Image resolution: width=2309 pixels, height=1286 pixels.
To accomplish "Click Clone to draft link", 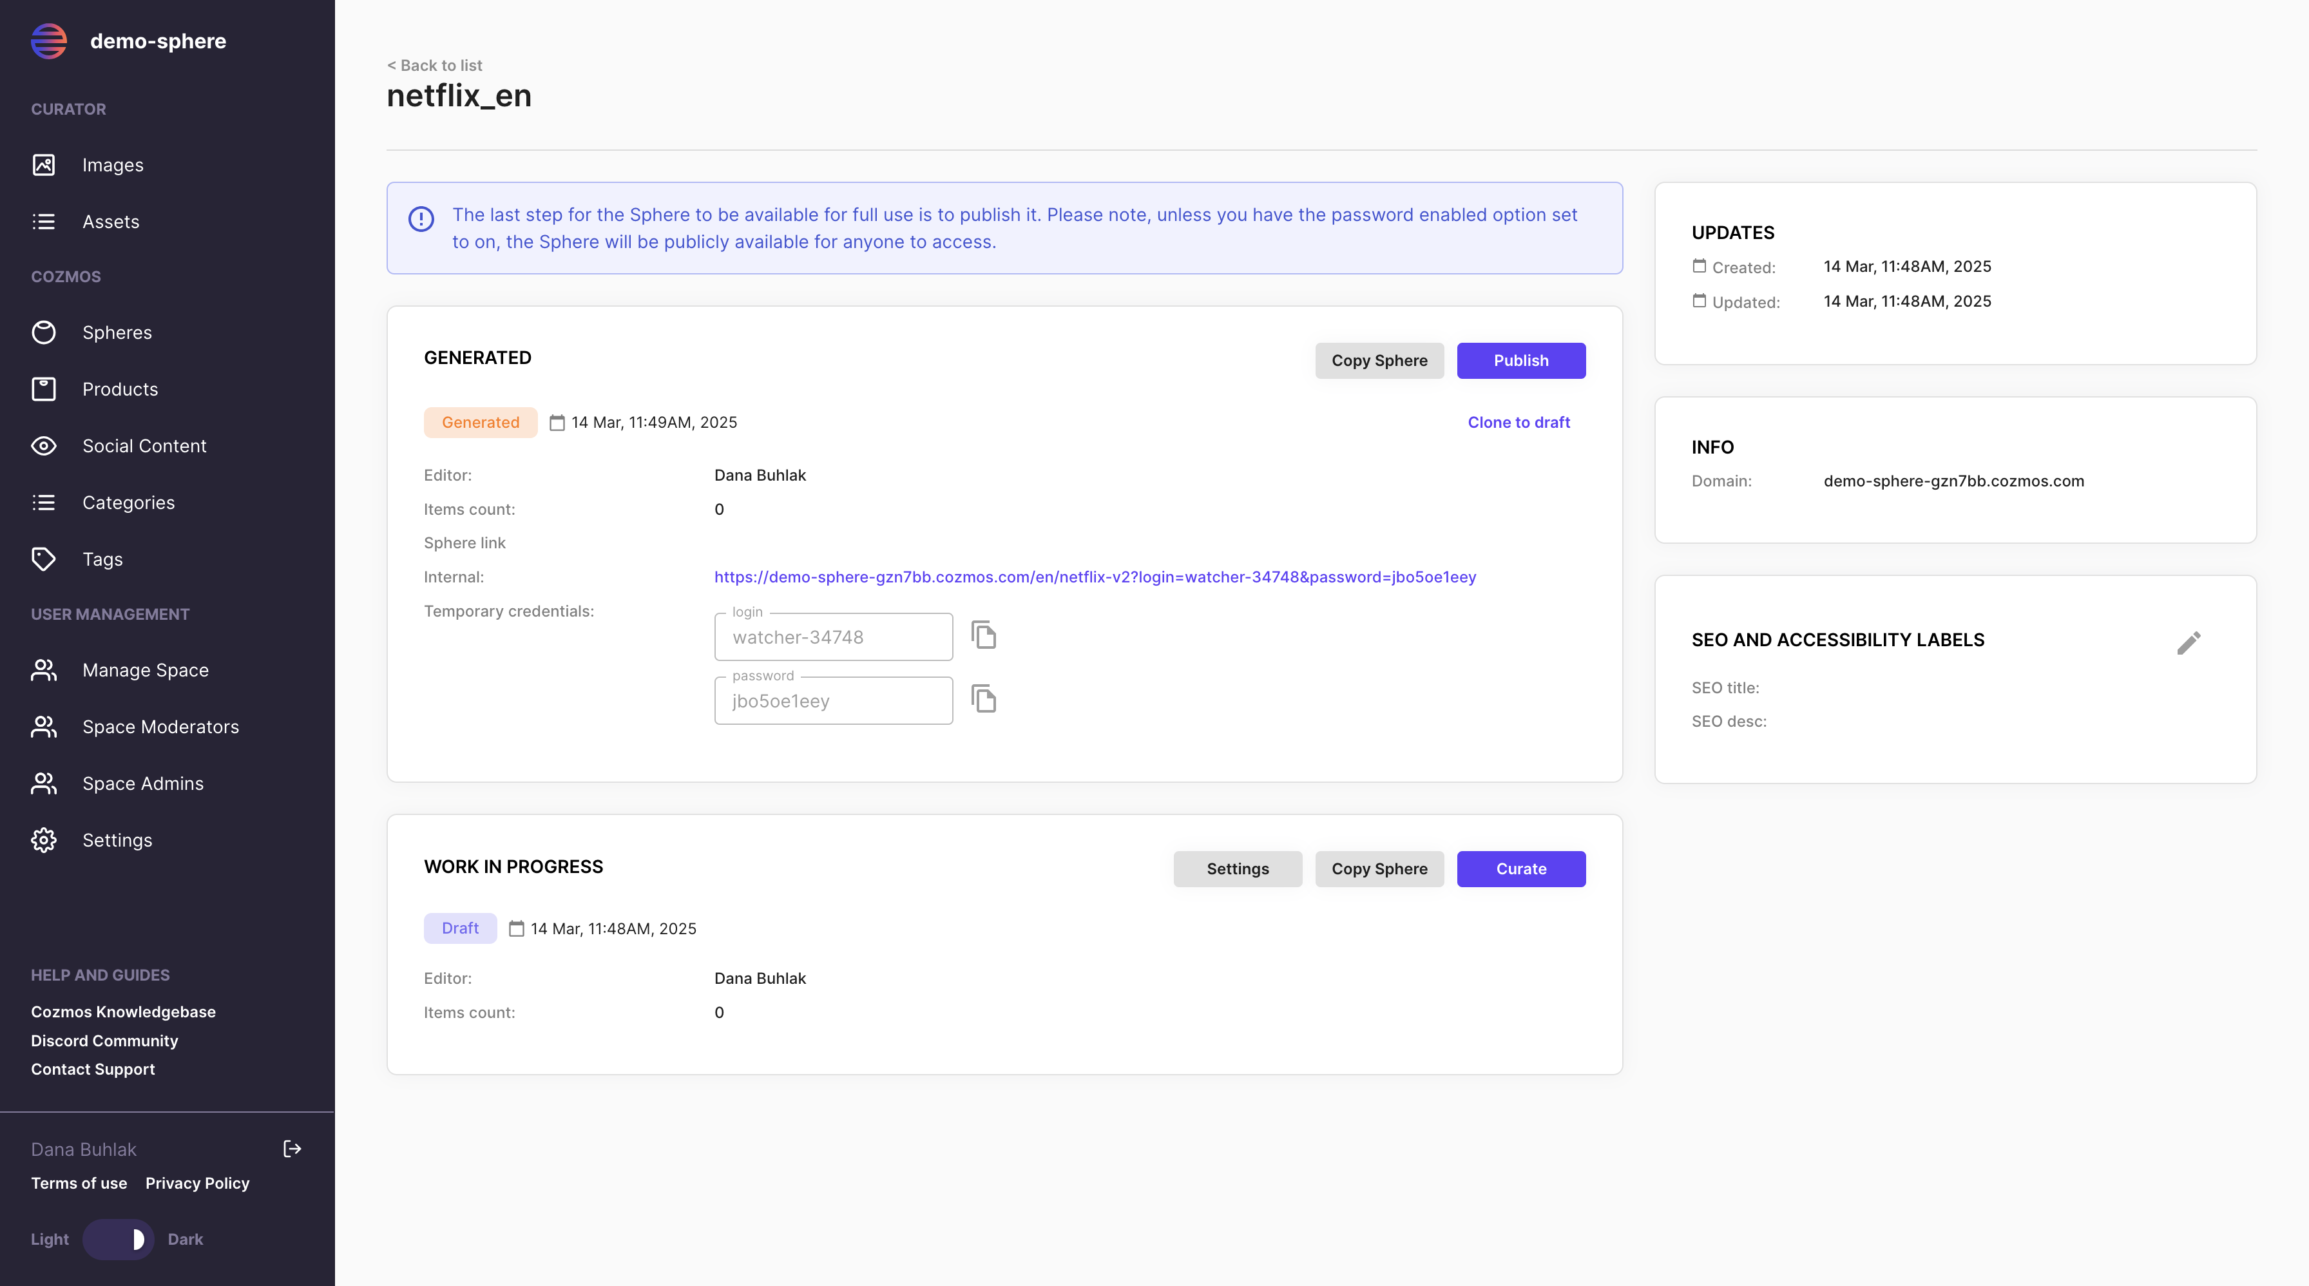I will coord(1519,422).
